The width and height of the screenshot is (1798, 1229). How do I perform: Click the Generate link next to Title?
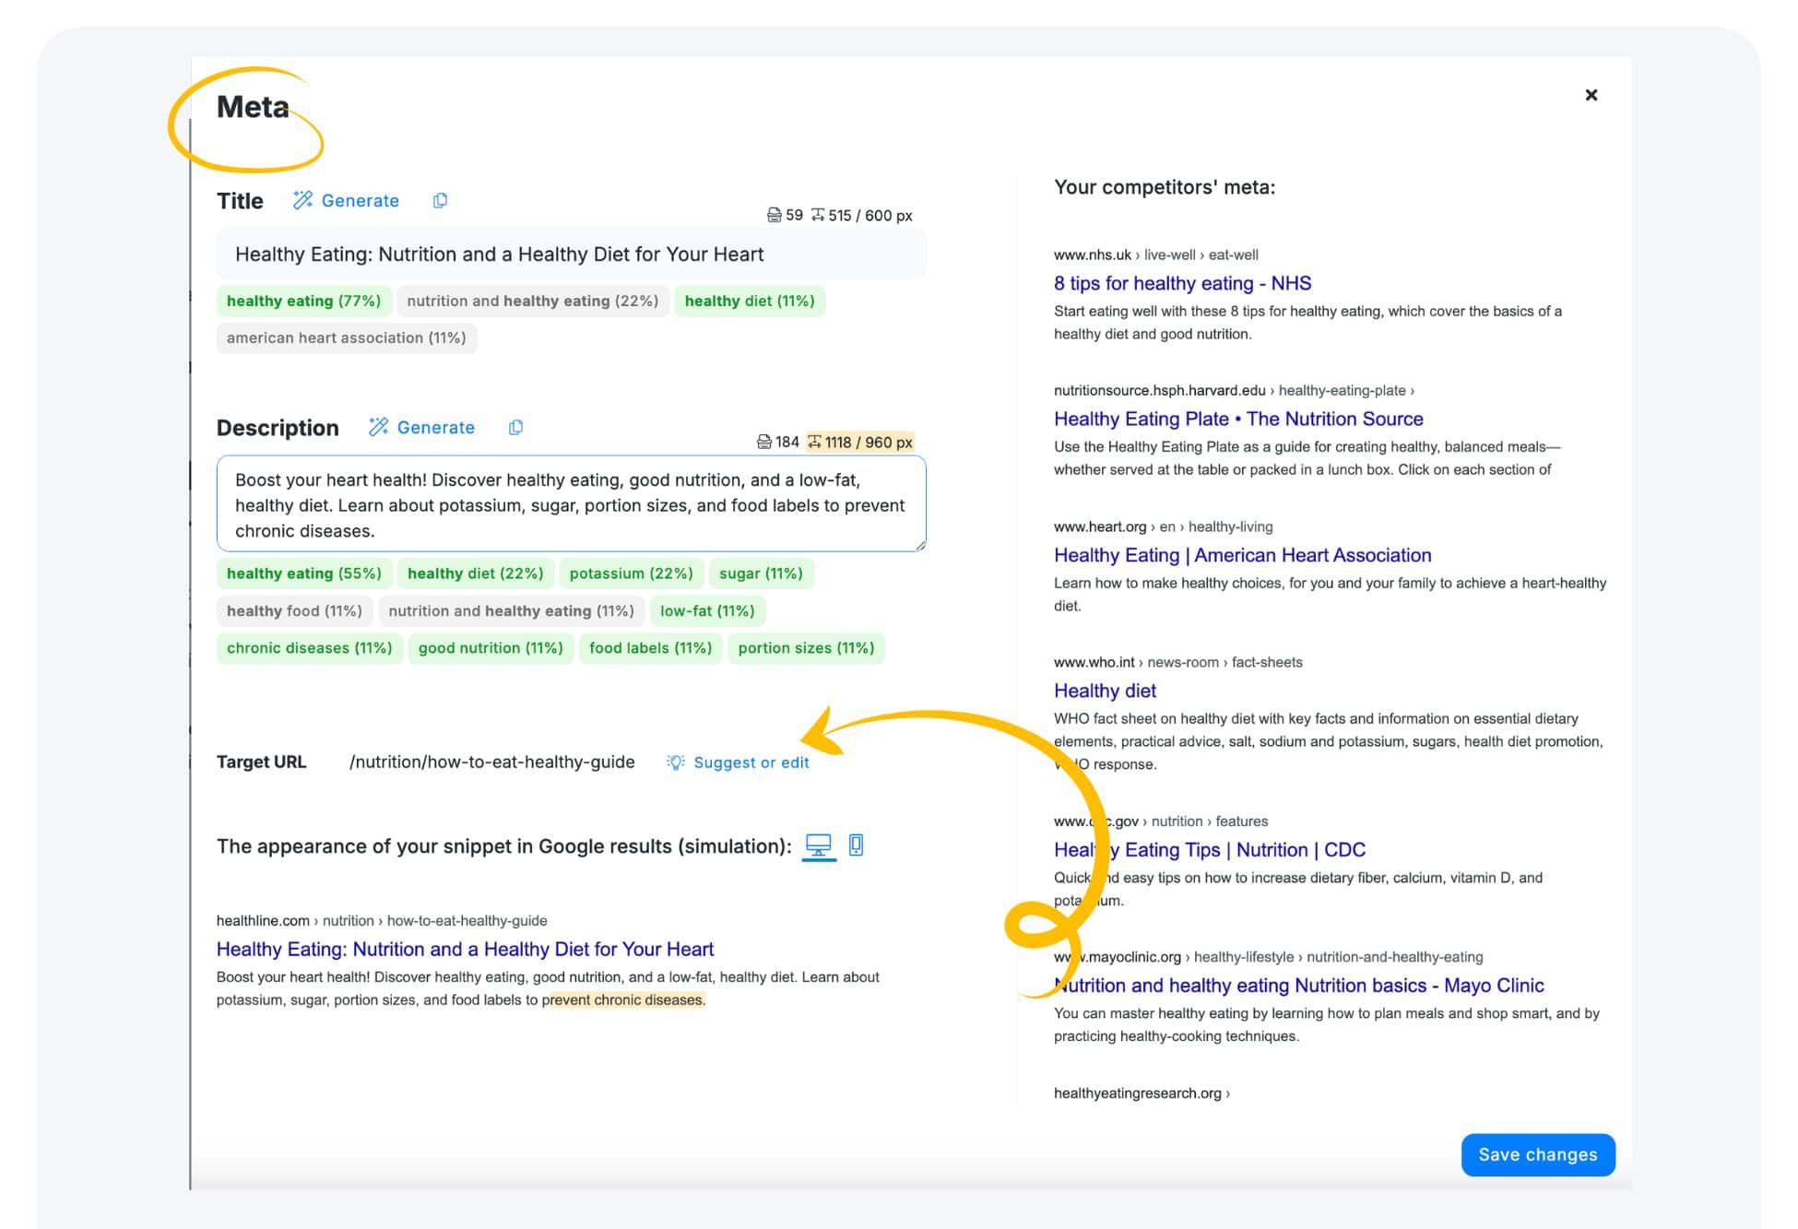346,201
